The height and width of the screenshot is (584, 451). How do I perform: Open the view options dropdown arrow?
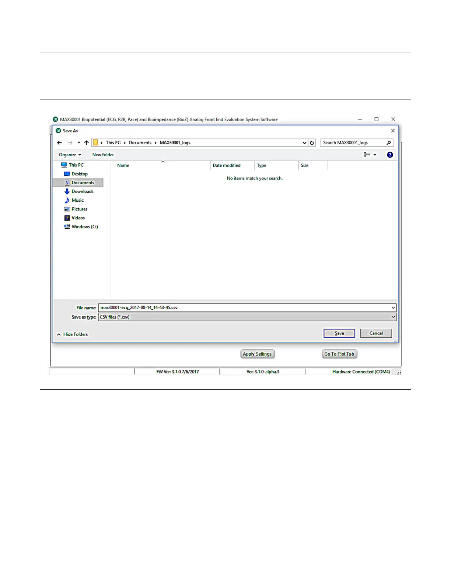coord(375,155)
